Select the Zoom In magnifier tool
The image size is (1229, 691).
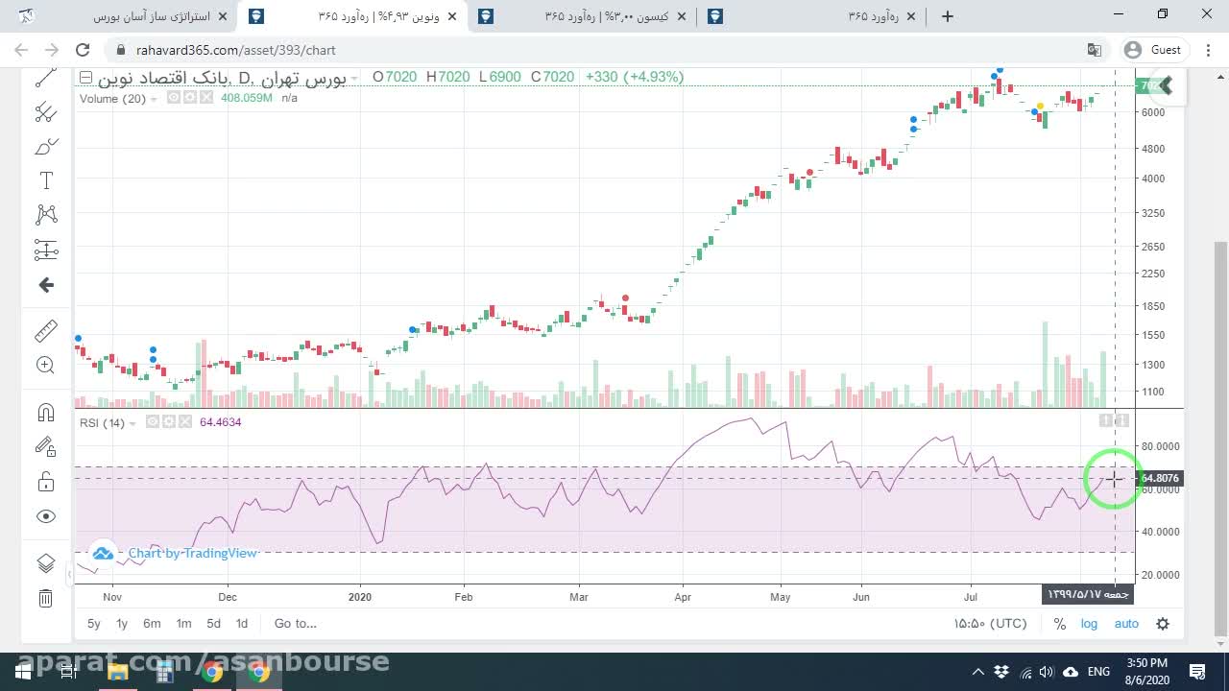[x=46, y=365]
